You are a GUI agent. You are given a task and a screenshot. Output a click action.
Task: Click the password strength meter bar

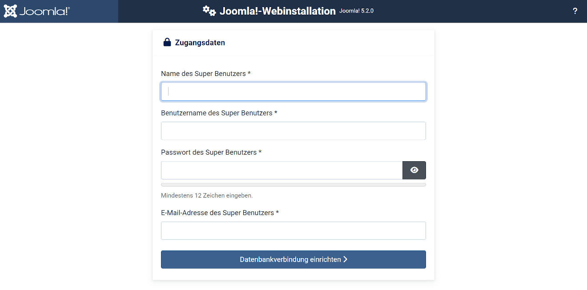click(x=293, y=184)
